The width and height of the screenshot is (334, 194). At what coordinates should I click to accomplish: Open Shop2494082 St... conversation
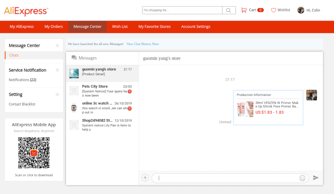(102, 125)
